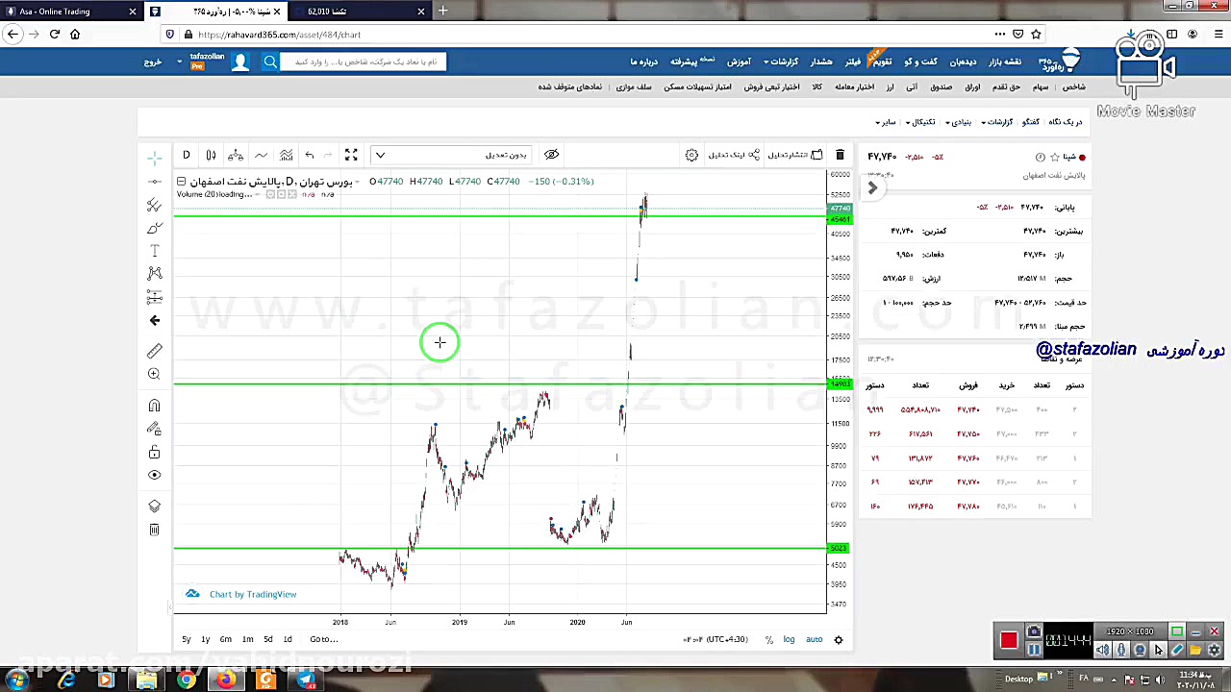Open the فیلتر menu item
This screenshot has width=1231, height=692.
(853, 62)
